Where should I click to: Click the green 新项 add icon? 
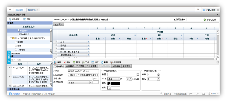coord(74,62)
